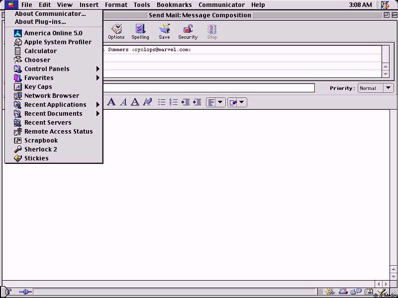Open the Security info icon
This screenshot has height=298, width=398.
click(x=188, y=32)
